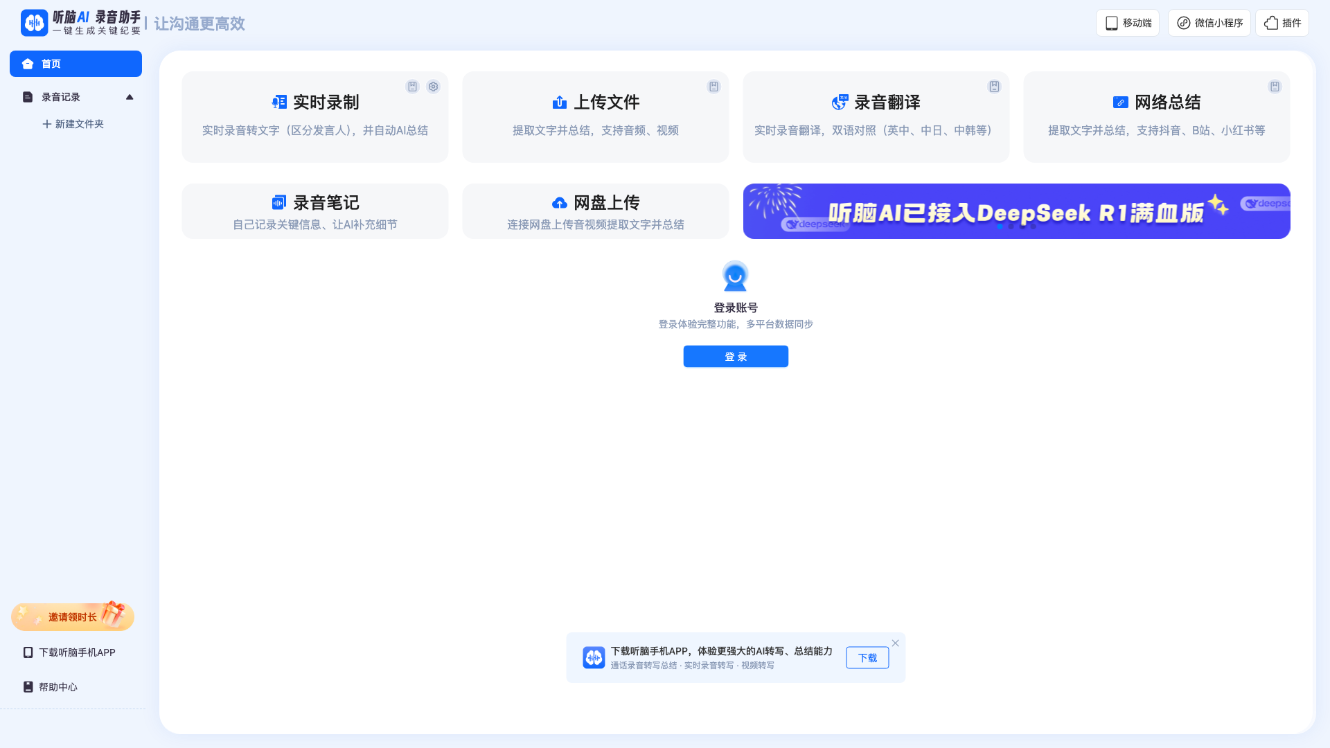Click the 让沟通更高效 slogan text
Viewport: 1330px width, 748px height.
(x=199, y=24)
